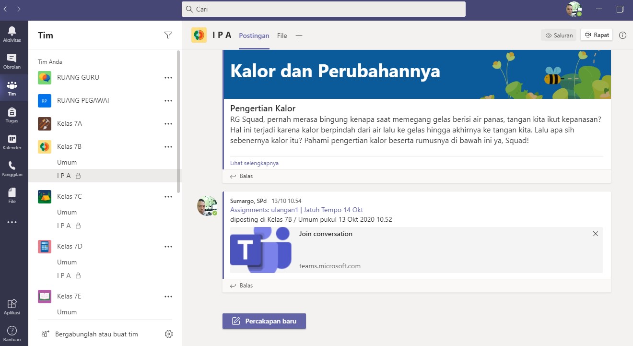The height and width of the screenshot is (346, 633).
Task: Open the Aktivitas bell icon
Action: pos(12,34)
